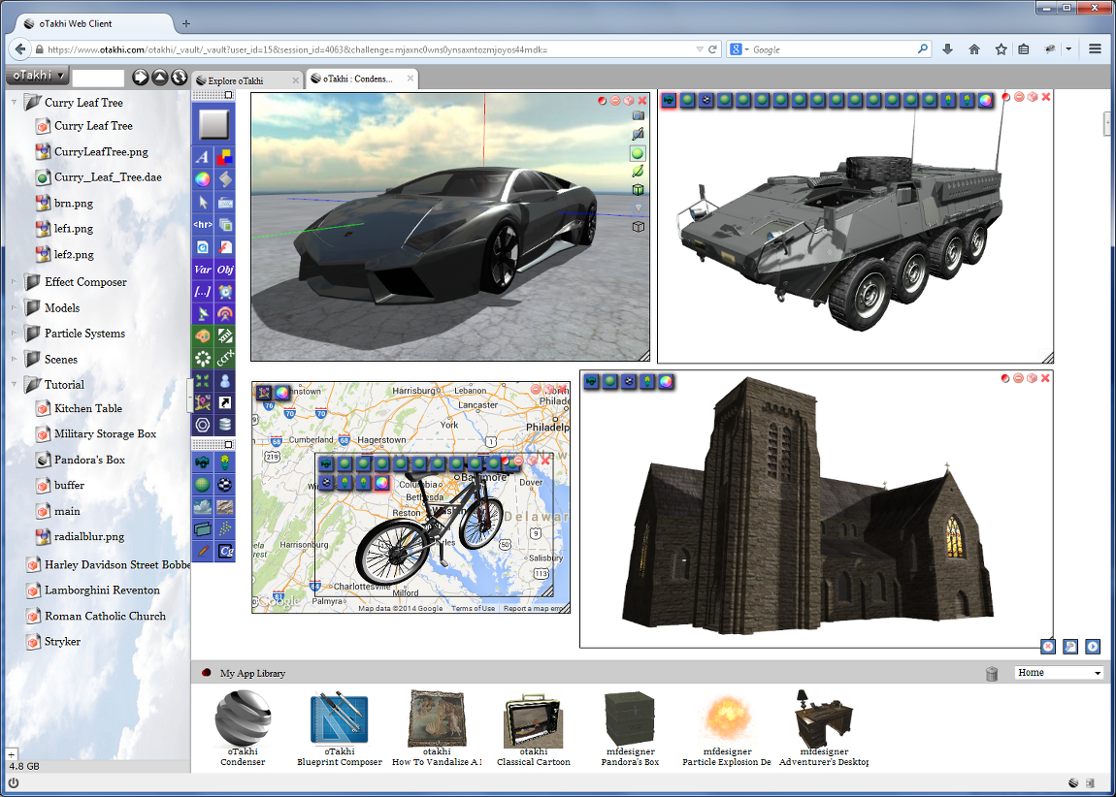Click the color wheel in Stryker toolbar

click(986, 100)
